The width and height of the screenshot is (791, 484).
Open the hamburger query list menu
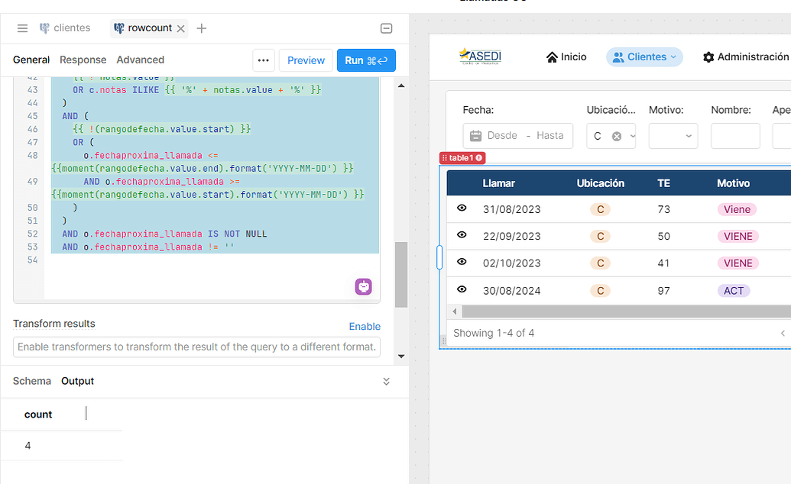22,28
